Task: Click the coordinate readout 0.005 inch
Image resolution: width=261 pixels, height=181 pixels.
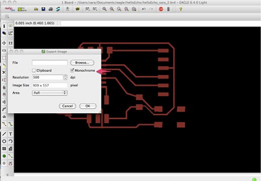Action: (x=35, y=23)
